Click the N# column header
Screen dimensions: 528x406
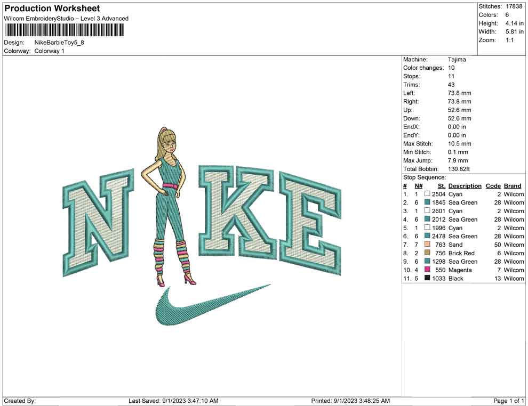419,186
